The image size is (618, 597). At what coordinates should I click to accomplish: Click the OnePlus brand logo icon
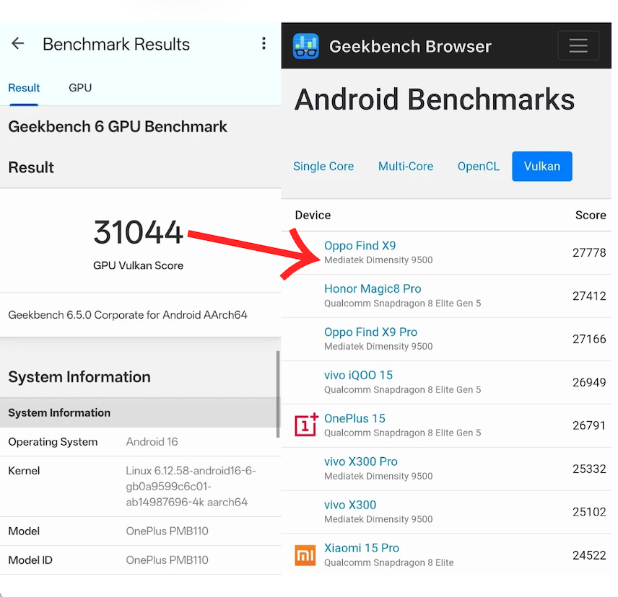point(306,425)
